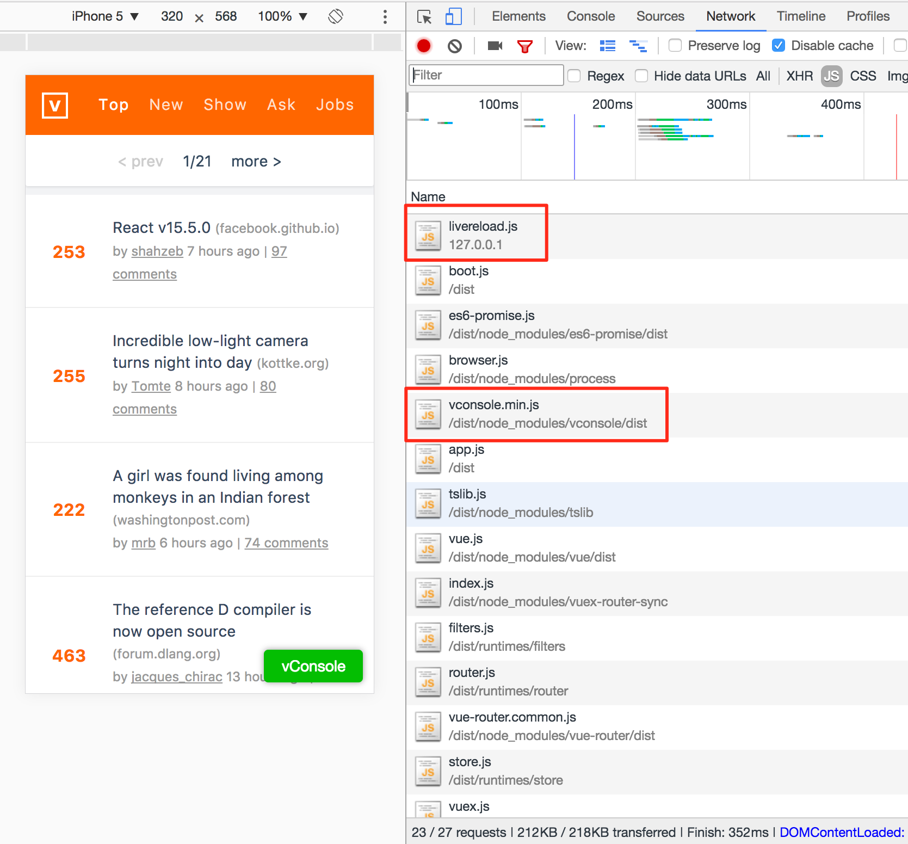
Task: Open the New stories nav link
Action: click(166, 104)
